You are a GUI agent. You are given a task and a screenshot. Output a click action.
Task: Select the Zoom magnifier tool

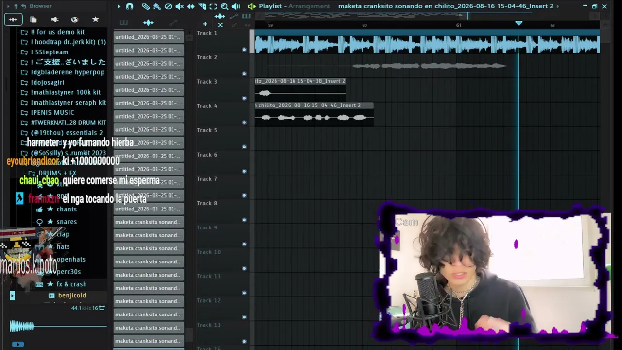(x=225, y=6)
